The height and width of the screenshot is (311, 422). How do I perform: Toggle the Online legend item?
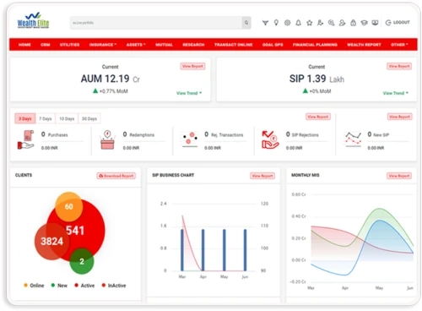pyautogui.click(x=34, y=286)
